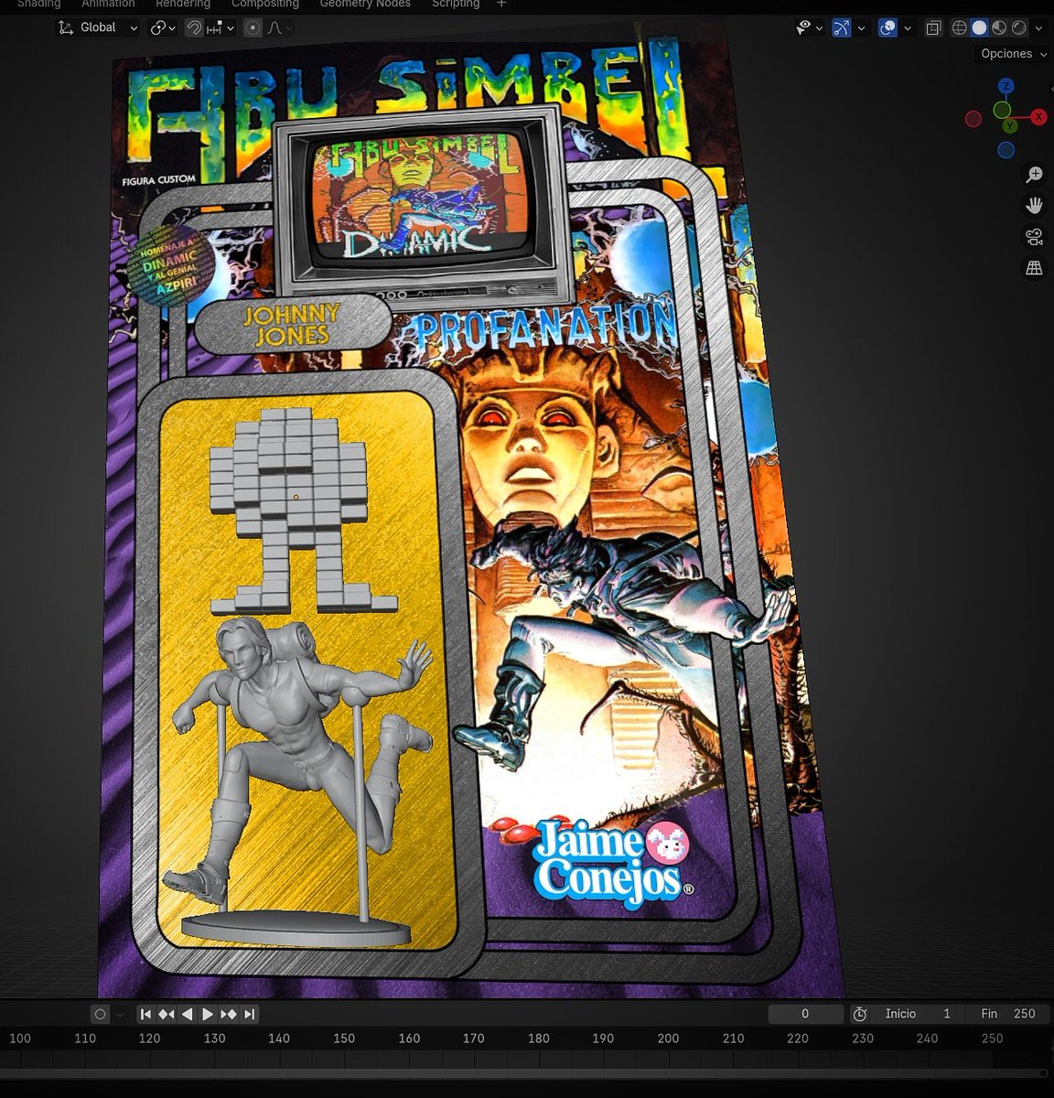Open the Scripting workspace tab
The width and height of the screenshot is (1054, 1098).
coord(456,4)
